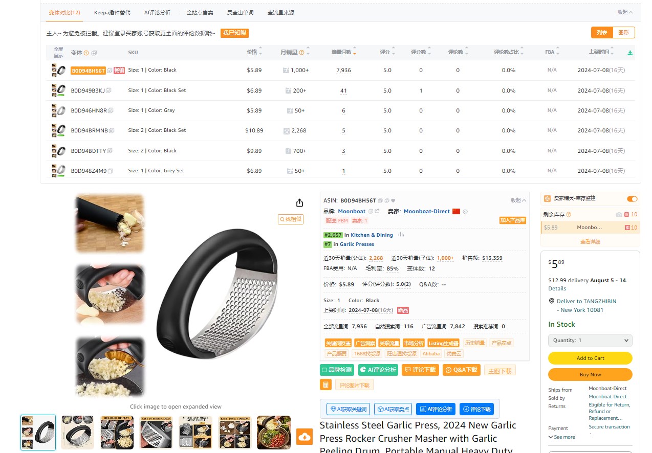Click the orange cloud download icon
Screen dimensions: 652x453
coord(305,437)
